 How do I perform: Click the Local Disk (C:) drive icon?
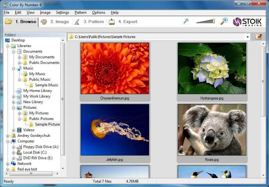(x=19, y=152)
